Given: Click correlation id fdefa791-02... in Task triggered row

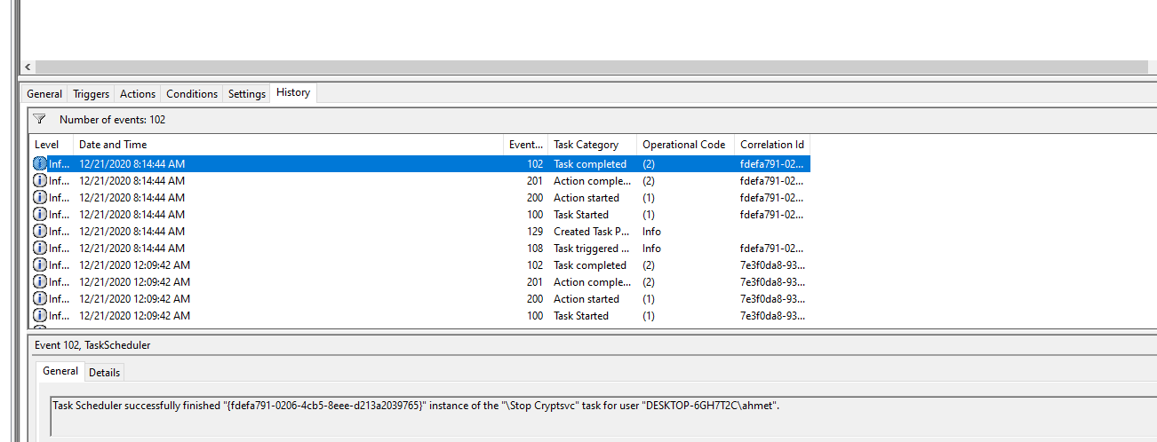Looking at the screenshot, I should 771,249.
